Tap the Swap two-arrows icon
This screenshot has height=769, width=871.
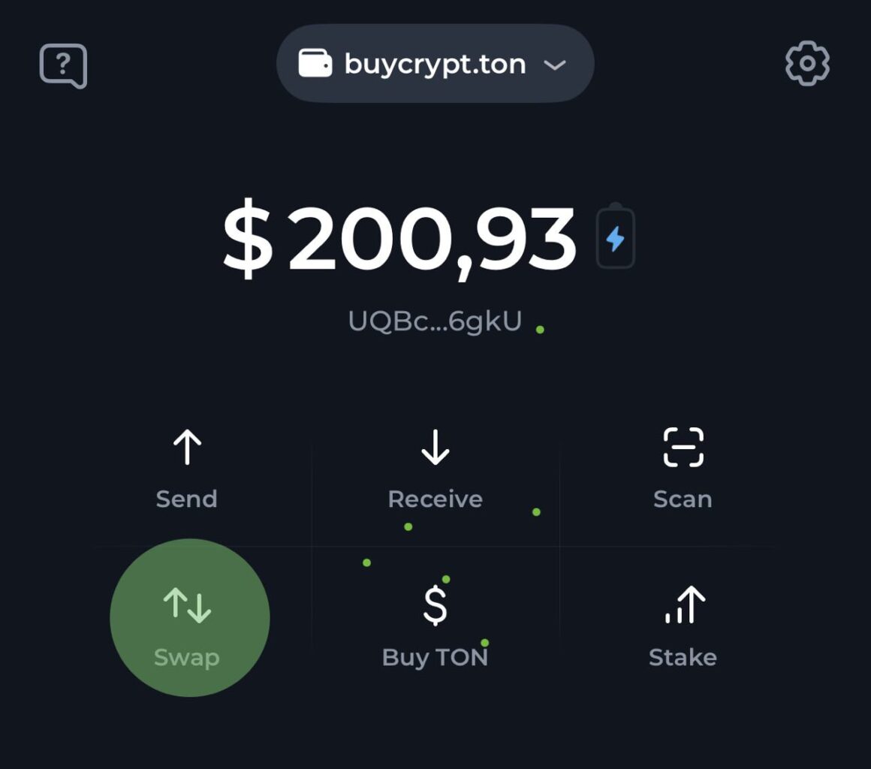188,605
